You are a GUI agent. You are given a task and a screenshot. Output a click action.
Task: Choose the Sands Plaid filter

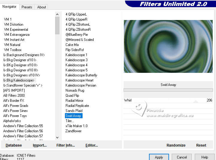point(74,111)
